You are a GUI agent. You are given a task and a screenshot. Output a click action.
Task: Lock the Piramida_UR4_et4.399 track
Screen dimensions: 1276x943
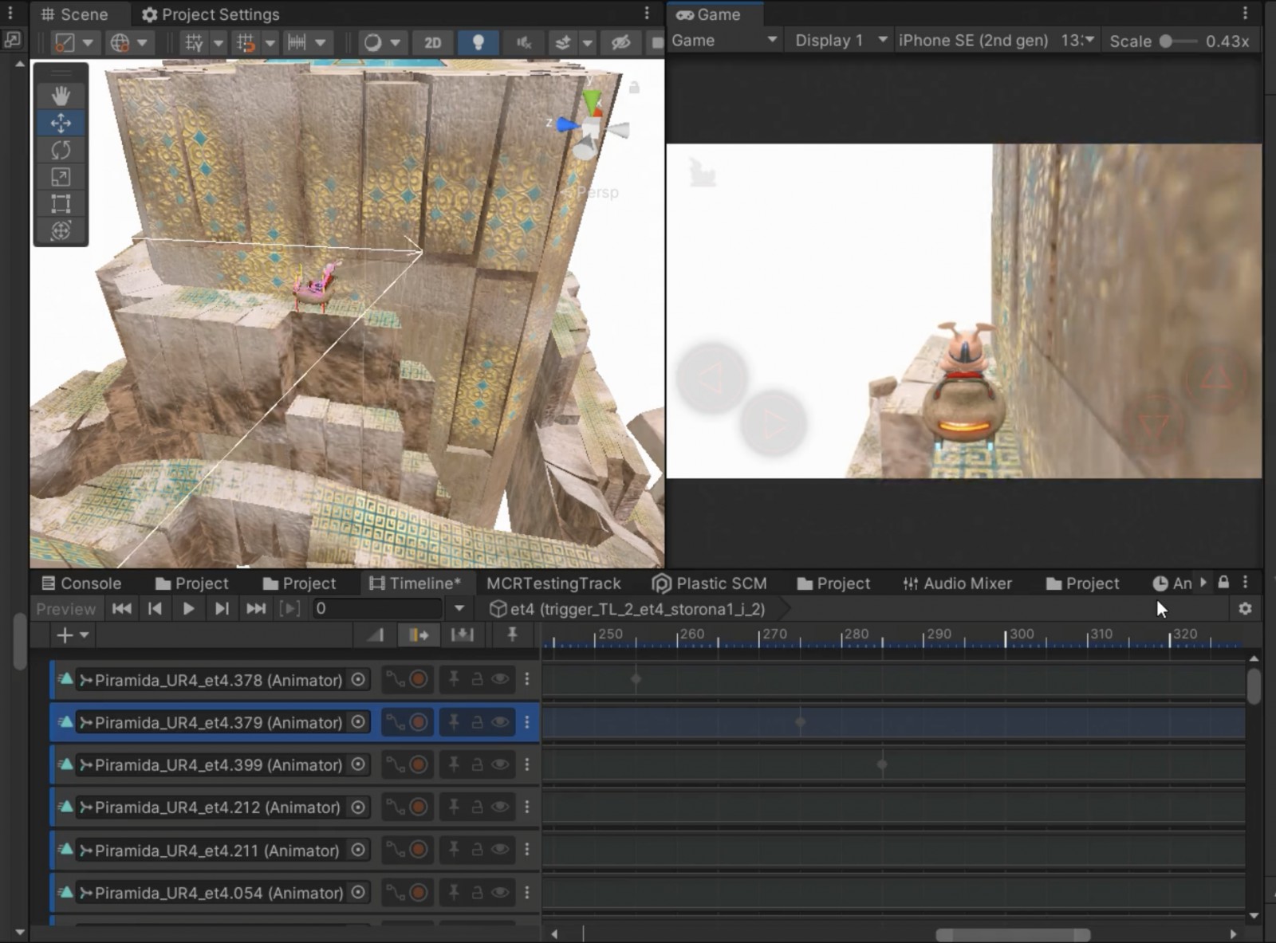476,764
